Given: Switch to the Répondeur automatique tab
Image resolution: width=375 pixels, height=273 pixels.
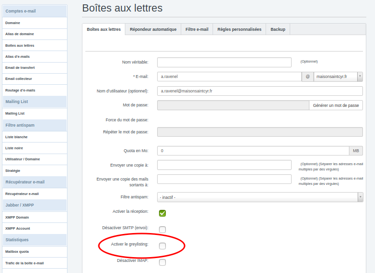Looking at the screenshot, I should [153, 29].
